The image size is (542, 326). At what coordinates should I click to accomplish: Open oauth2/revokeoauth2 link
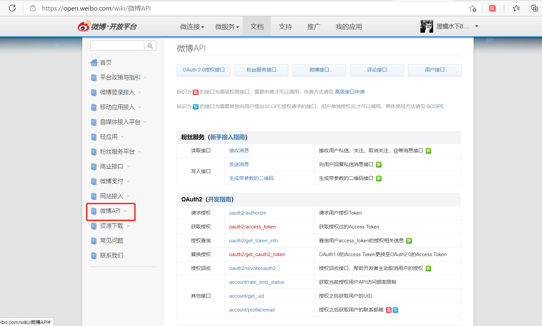coord(252,268)
